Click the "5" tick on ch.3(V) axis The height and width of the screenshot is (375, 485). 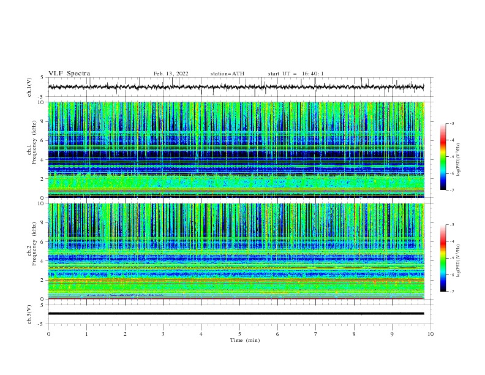pos(42,305)
